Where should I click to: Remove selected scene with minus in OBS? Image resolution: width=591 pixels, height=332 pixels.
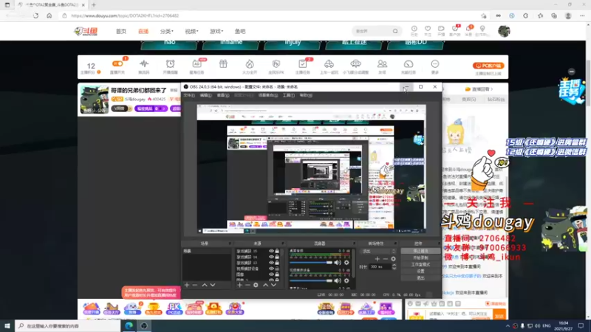pos(195,285)
